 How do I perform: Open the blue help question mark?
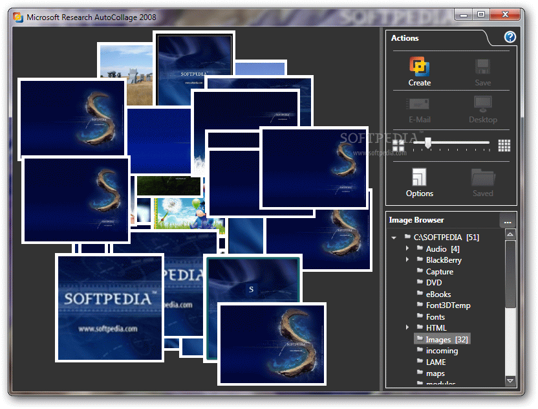point(510,37)
